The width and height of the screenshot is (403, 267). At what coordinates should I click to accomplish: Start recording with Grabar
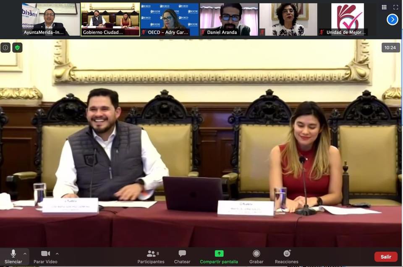click(256, 257)
